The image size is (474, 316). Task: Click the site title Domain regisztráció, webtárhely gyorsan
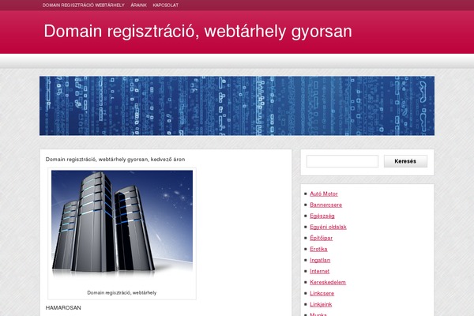198,31
